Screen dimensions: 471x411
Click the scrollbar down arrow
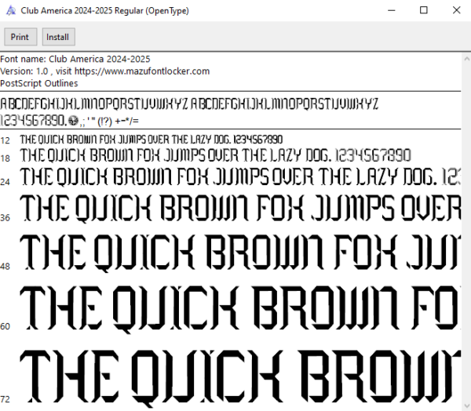[x=467, y=406]
